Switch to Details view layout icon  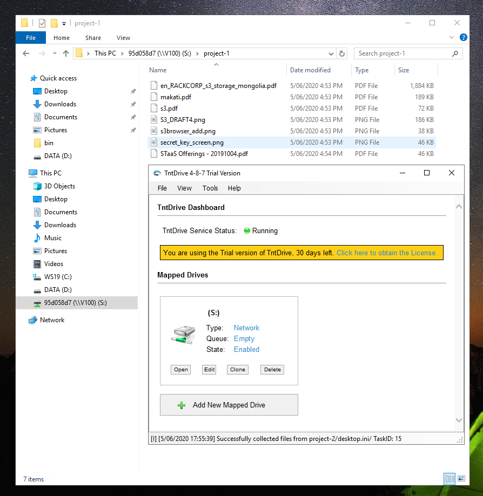pos(450,479)
